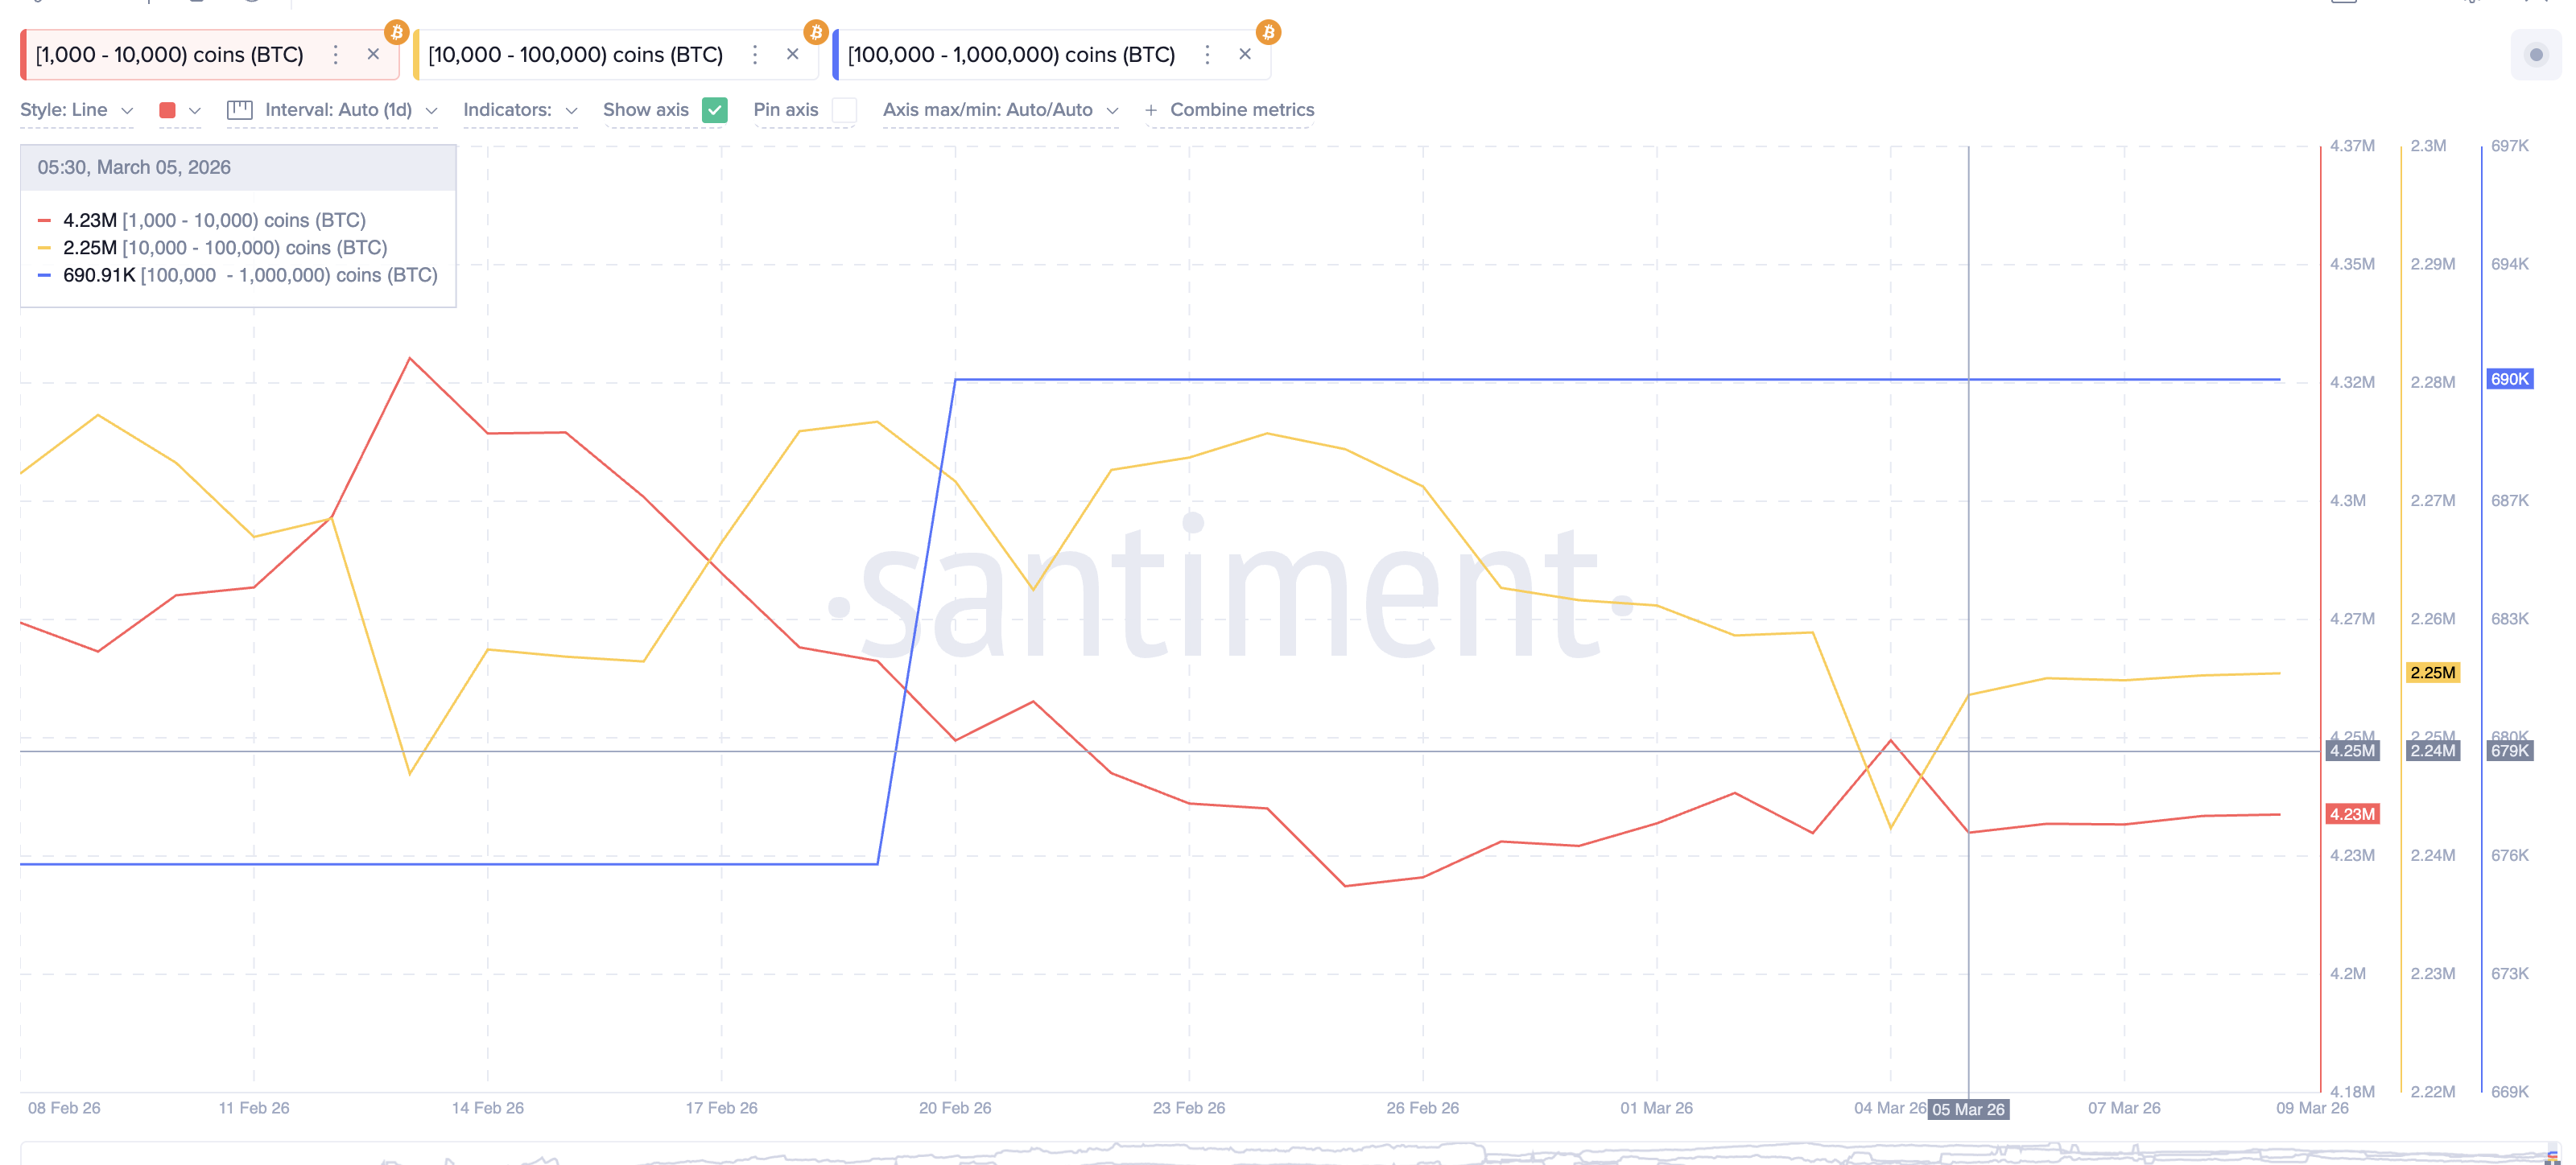Click Combine metrics button
Image resolution: width=2576 pixels, height=1165 pixels.
click(x=1230, y=110)
